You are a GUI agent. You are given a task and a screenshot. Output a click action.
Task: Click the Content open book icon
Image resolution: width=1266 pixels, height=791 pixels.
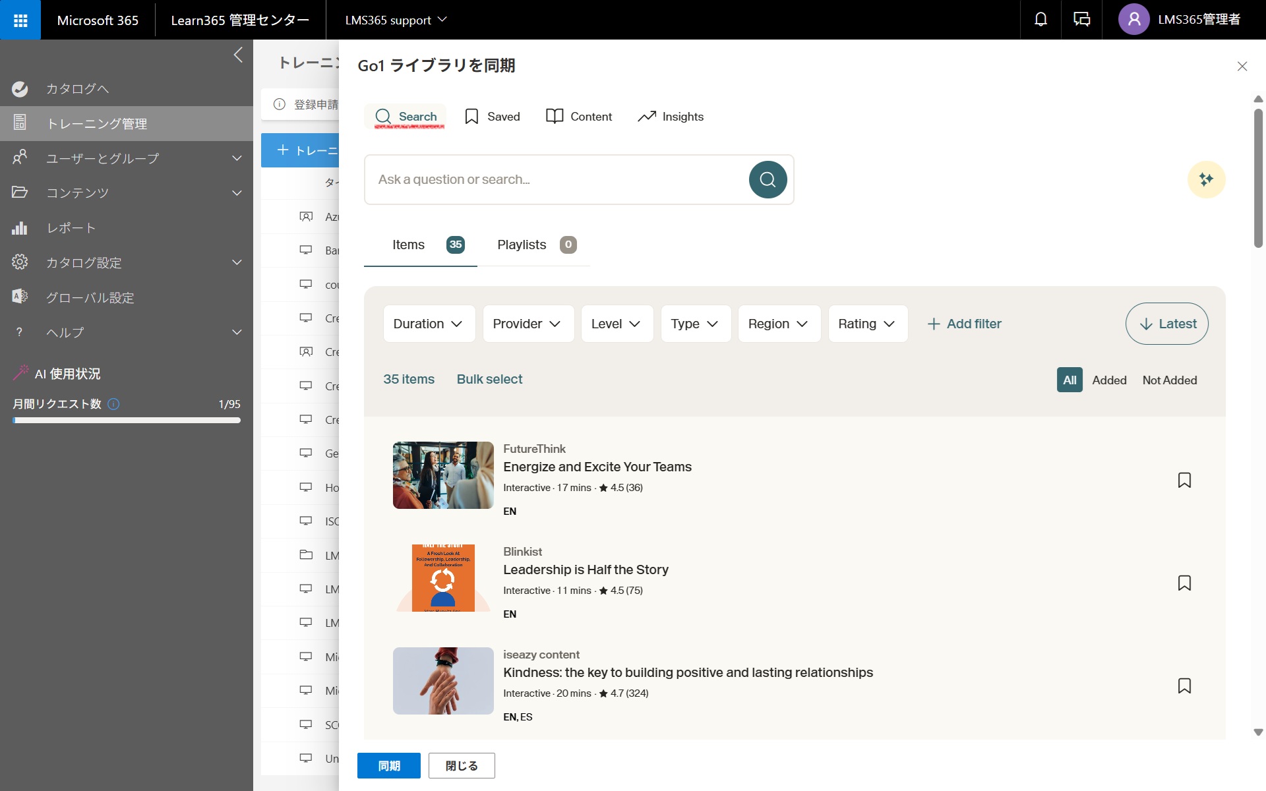coord(555,117)
